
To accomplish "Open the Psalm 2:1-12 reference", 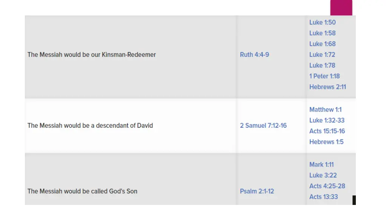I will pos(257,191).
